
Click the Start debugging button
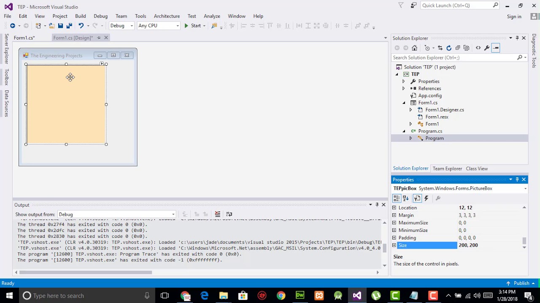(x=192, y=26)
